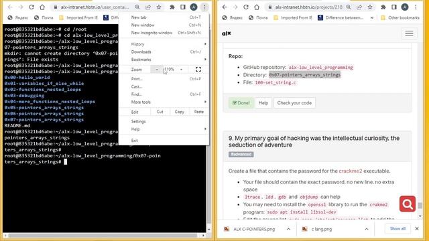Screen dimensions: 429x241
Task: Click zoom magnifier icon in left address bar
Action: (137, 7)
